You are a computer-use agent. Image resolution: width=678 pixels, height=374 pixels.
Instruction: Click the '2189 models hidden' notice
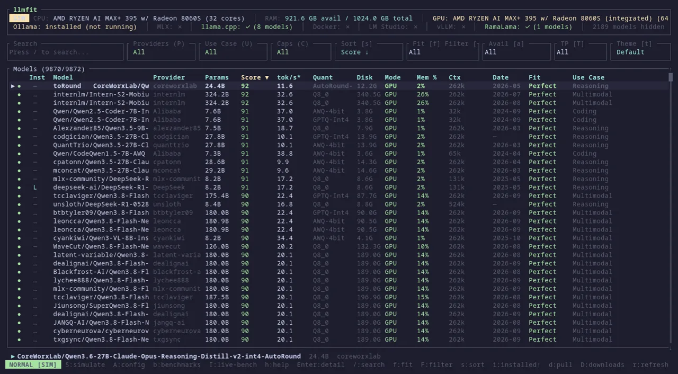point(628,26)
